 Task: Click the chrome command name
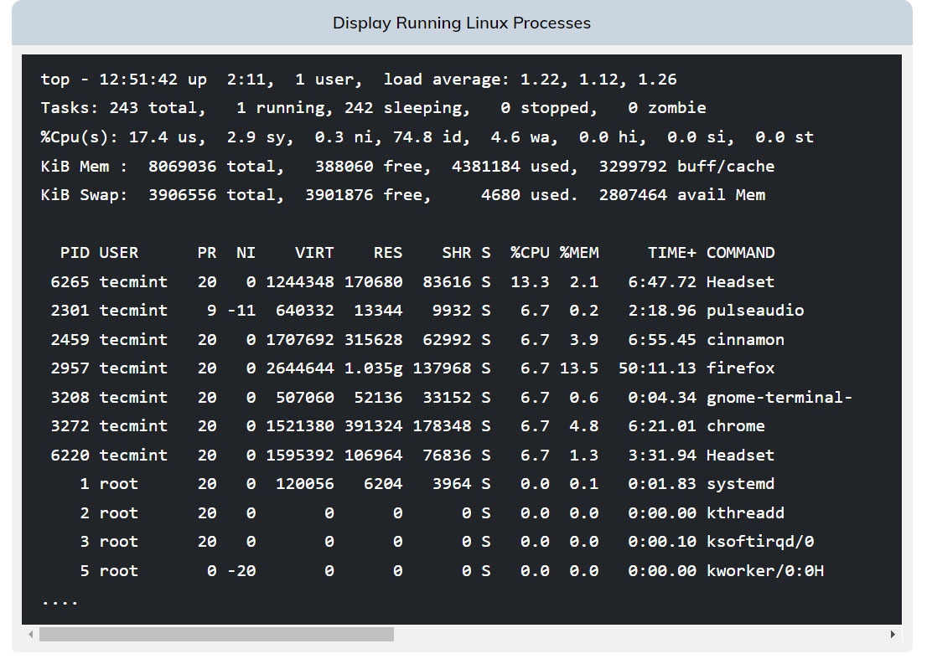point(736,426)
